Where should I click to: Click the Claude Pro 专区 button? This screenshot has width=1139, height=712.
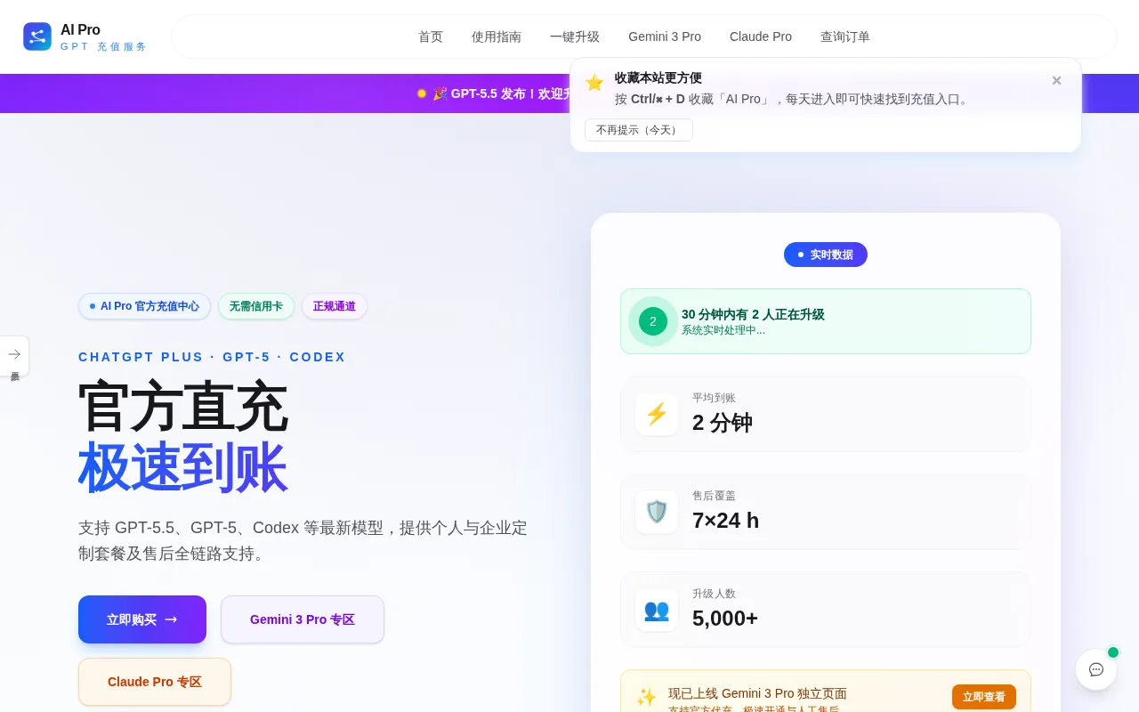coord(155,682)
